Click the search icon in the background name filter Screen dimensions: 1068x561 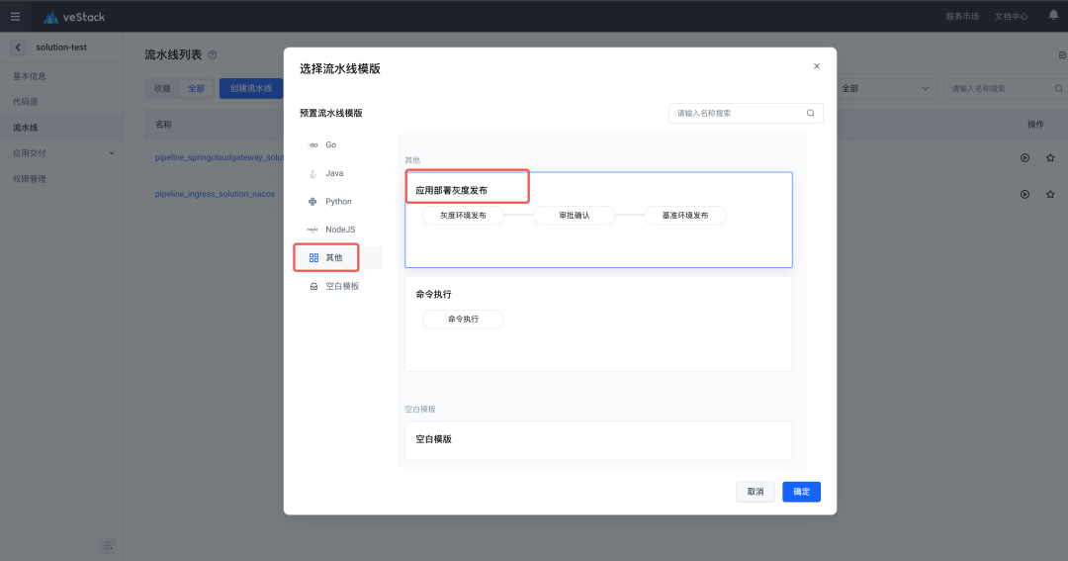[1058, 89]
